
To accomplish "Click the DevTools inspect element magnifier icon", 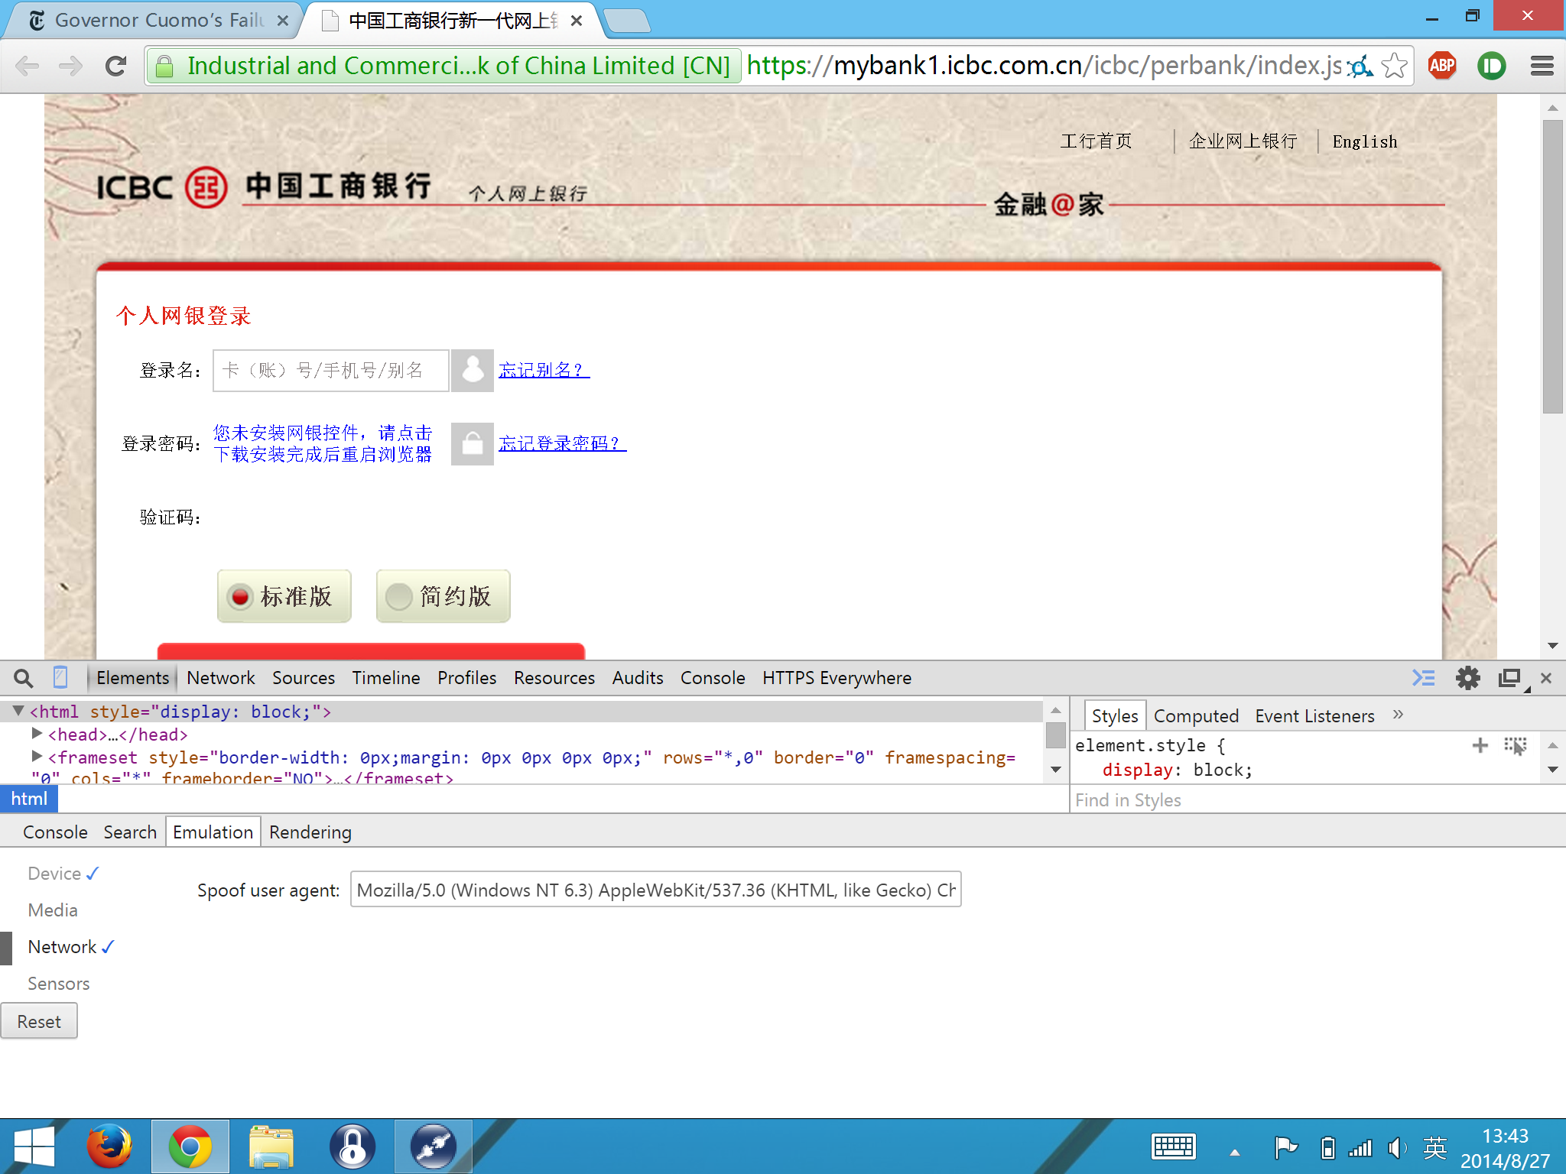I will point(24,678).
